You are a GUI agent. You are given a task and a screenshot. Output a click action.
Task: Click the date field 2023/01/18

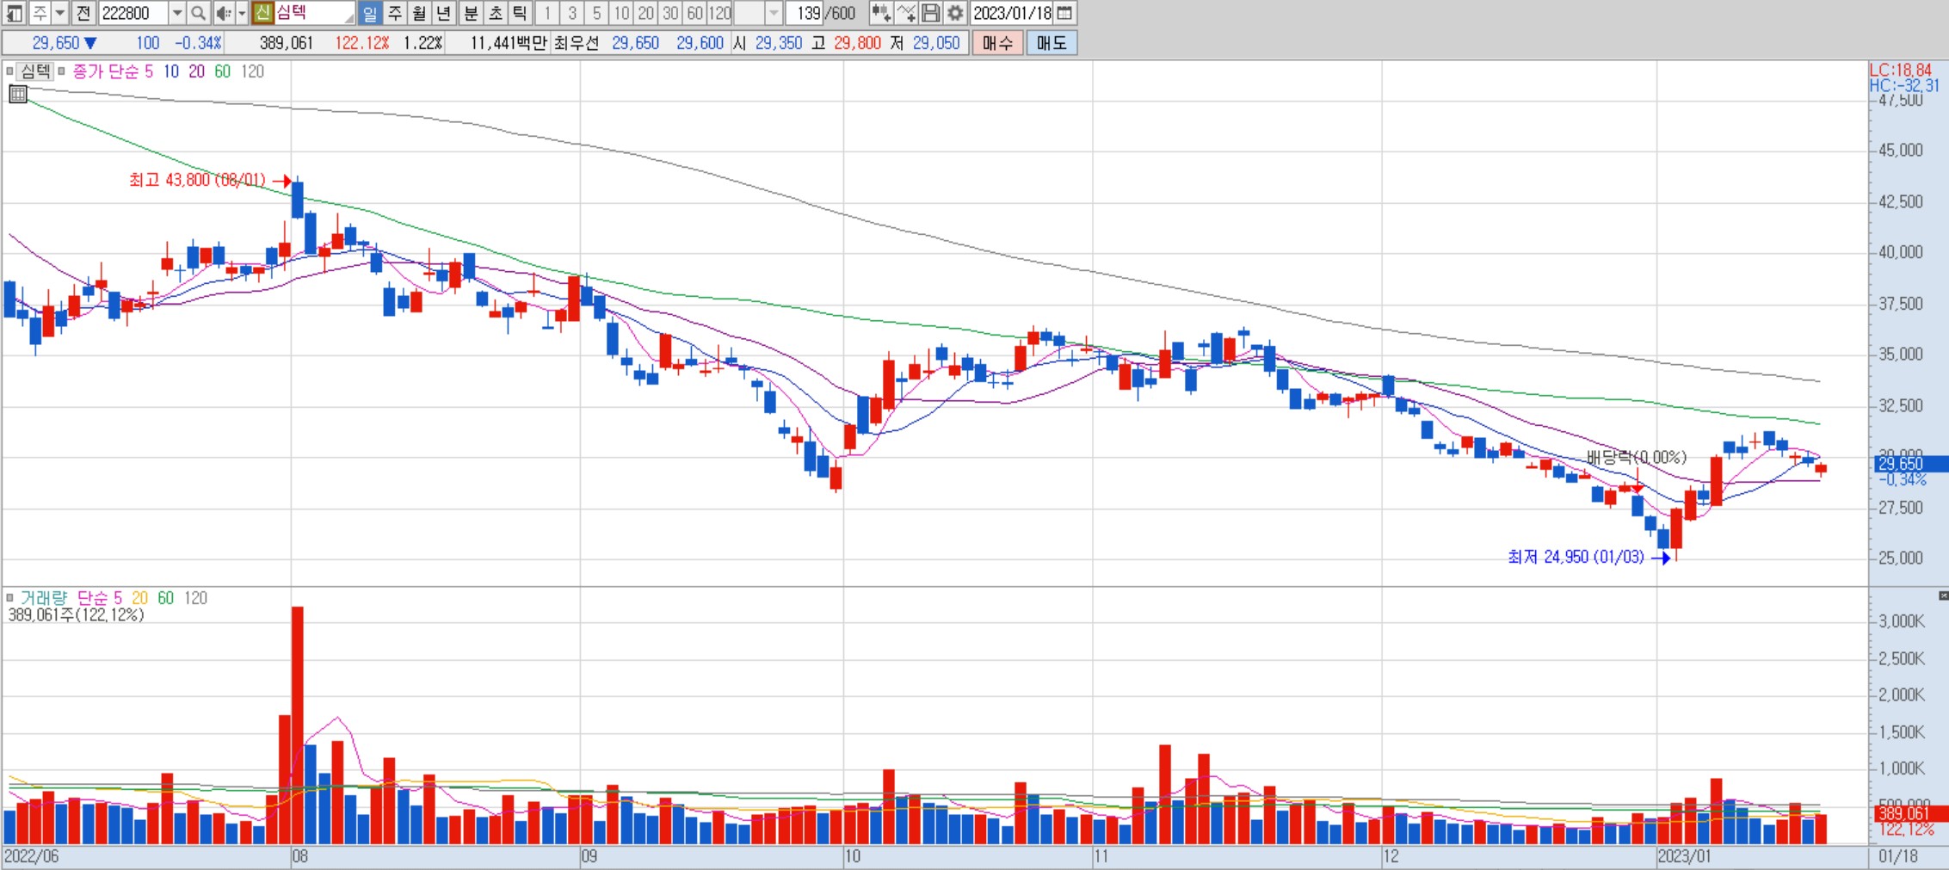pyautogui.click(x=1012, y=13)
